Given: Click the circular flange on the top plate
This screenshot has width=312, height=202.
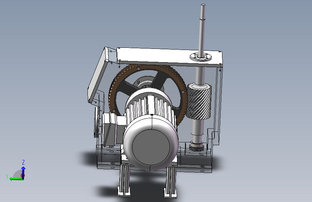Looking at the screenshot, I should pyautogui.click(x=200, y=57).
